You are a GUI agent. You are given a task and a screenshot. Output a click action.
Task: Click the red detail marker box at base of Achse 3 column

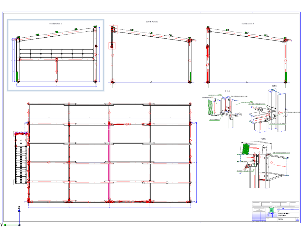point(113,82)
